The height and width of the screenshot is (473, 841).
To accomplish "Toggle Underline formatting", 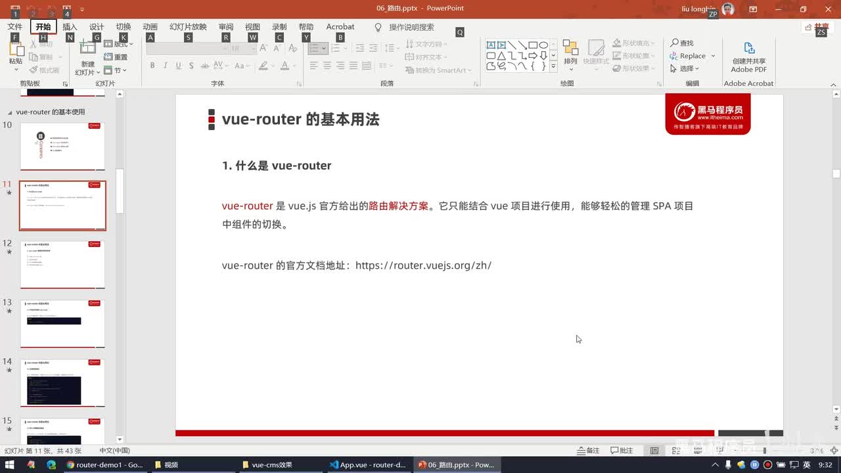I will (x=178, y=66).
